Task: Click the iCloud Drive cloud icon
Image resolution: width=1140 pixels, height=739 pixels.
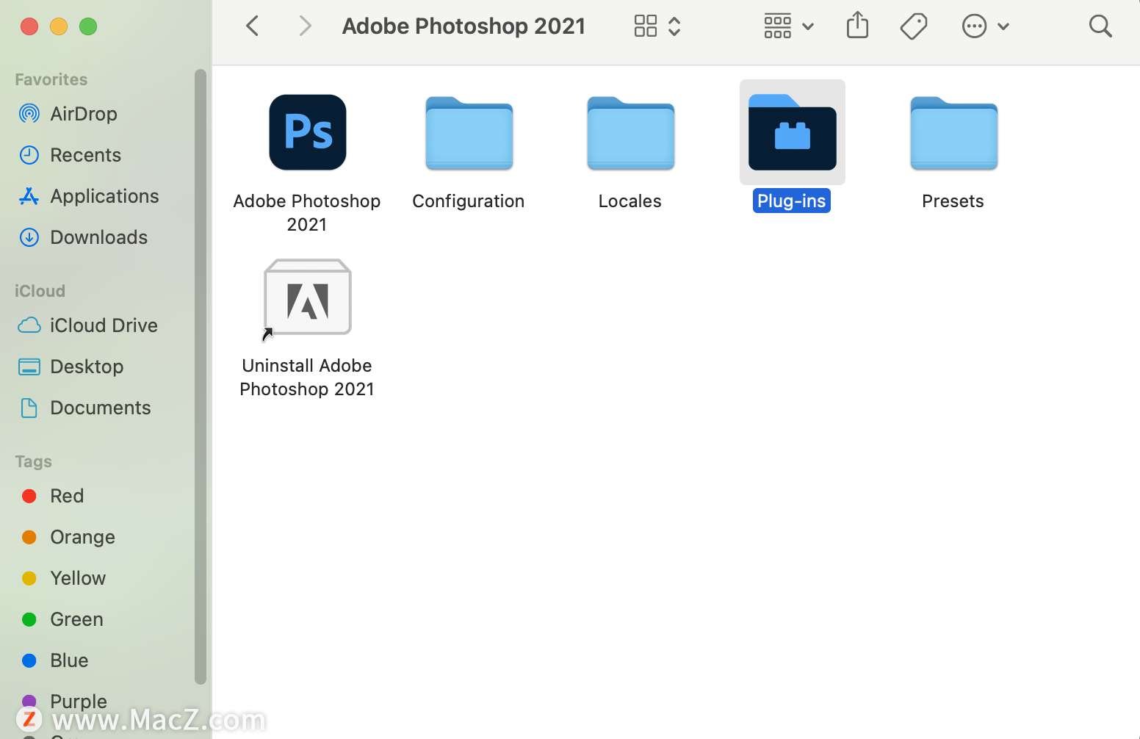Action: (x=29, y=325)
